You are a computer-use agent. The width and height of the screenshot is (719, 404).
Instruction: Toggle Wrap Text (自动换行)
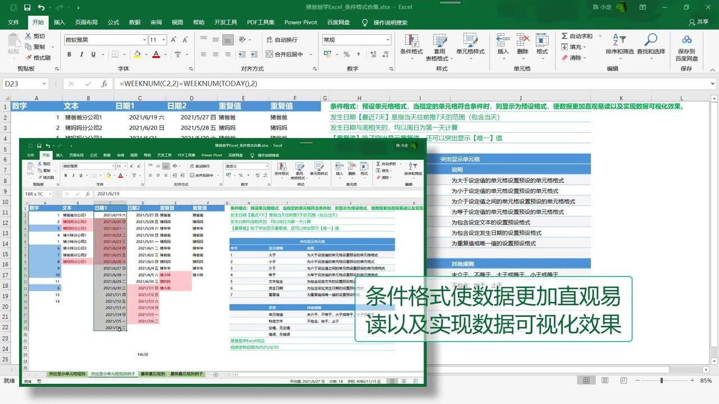coord(281,40)
